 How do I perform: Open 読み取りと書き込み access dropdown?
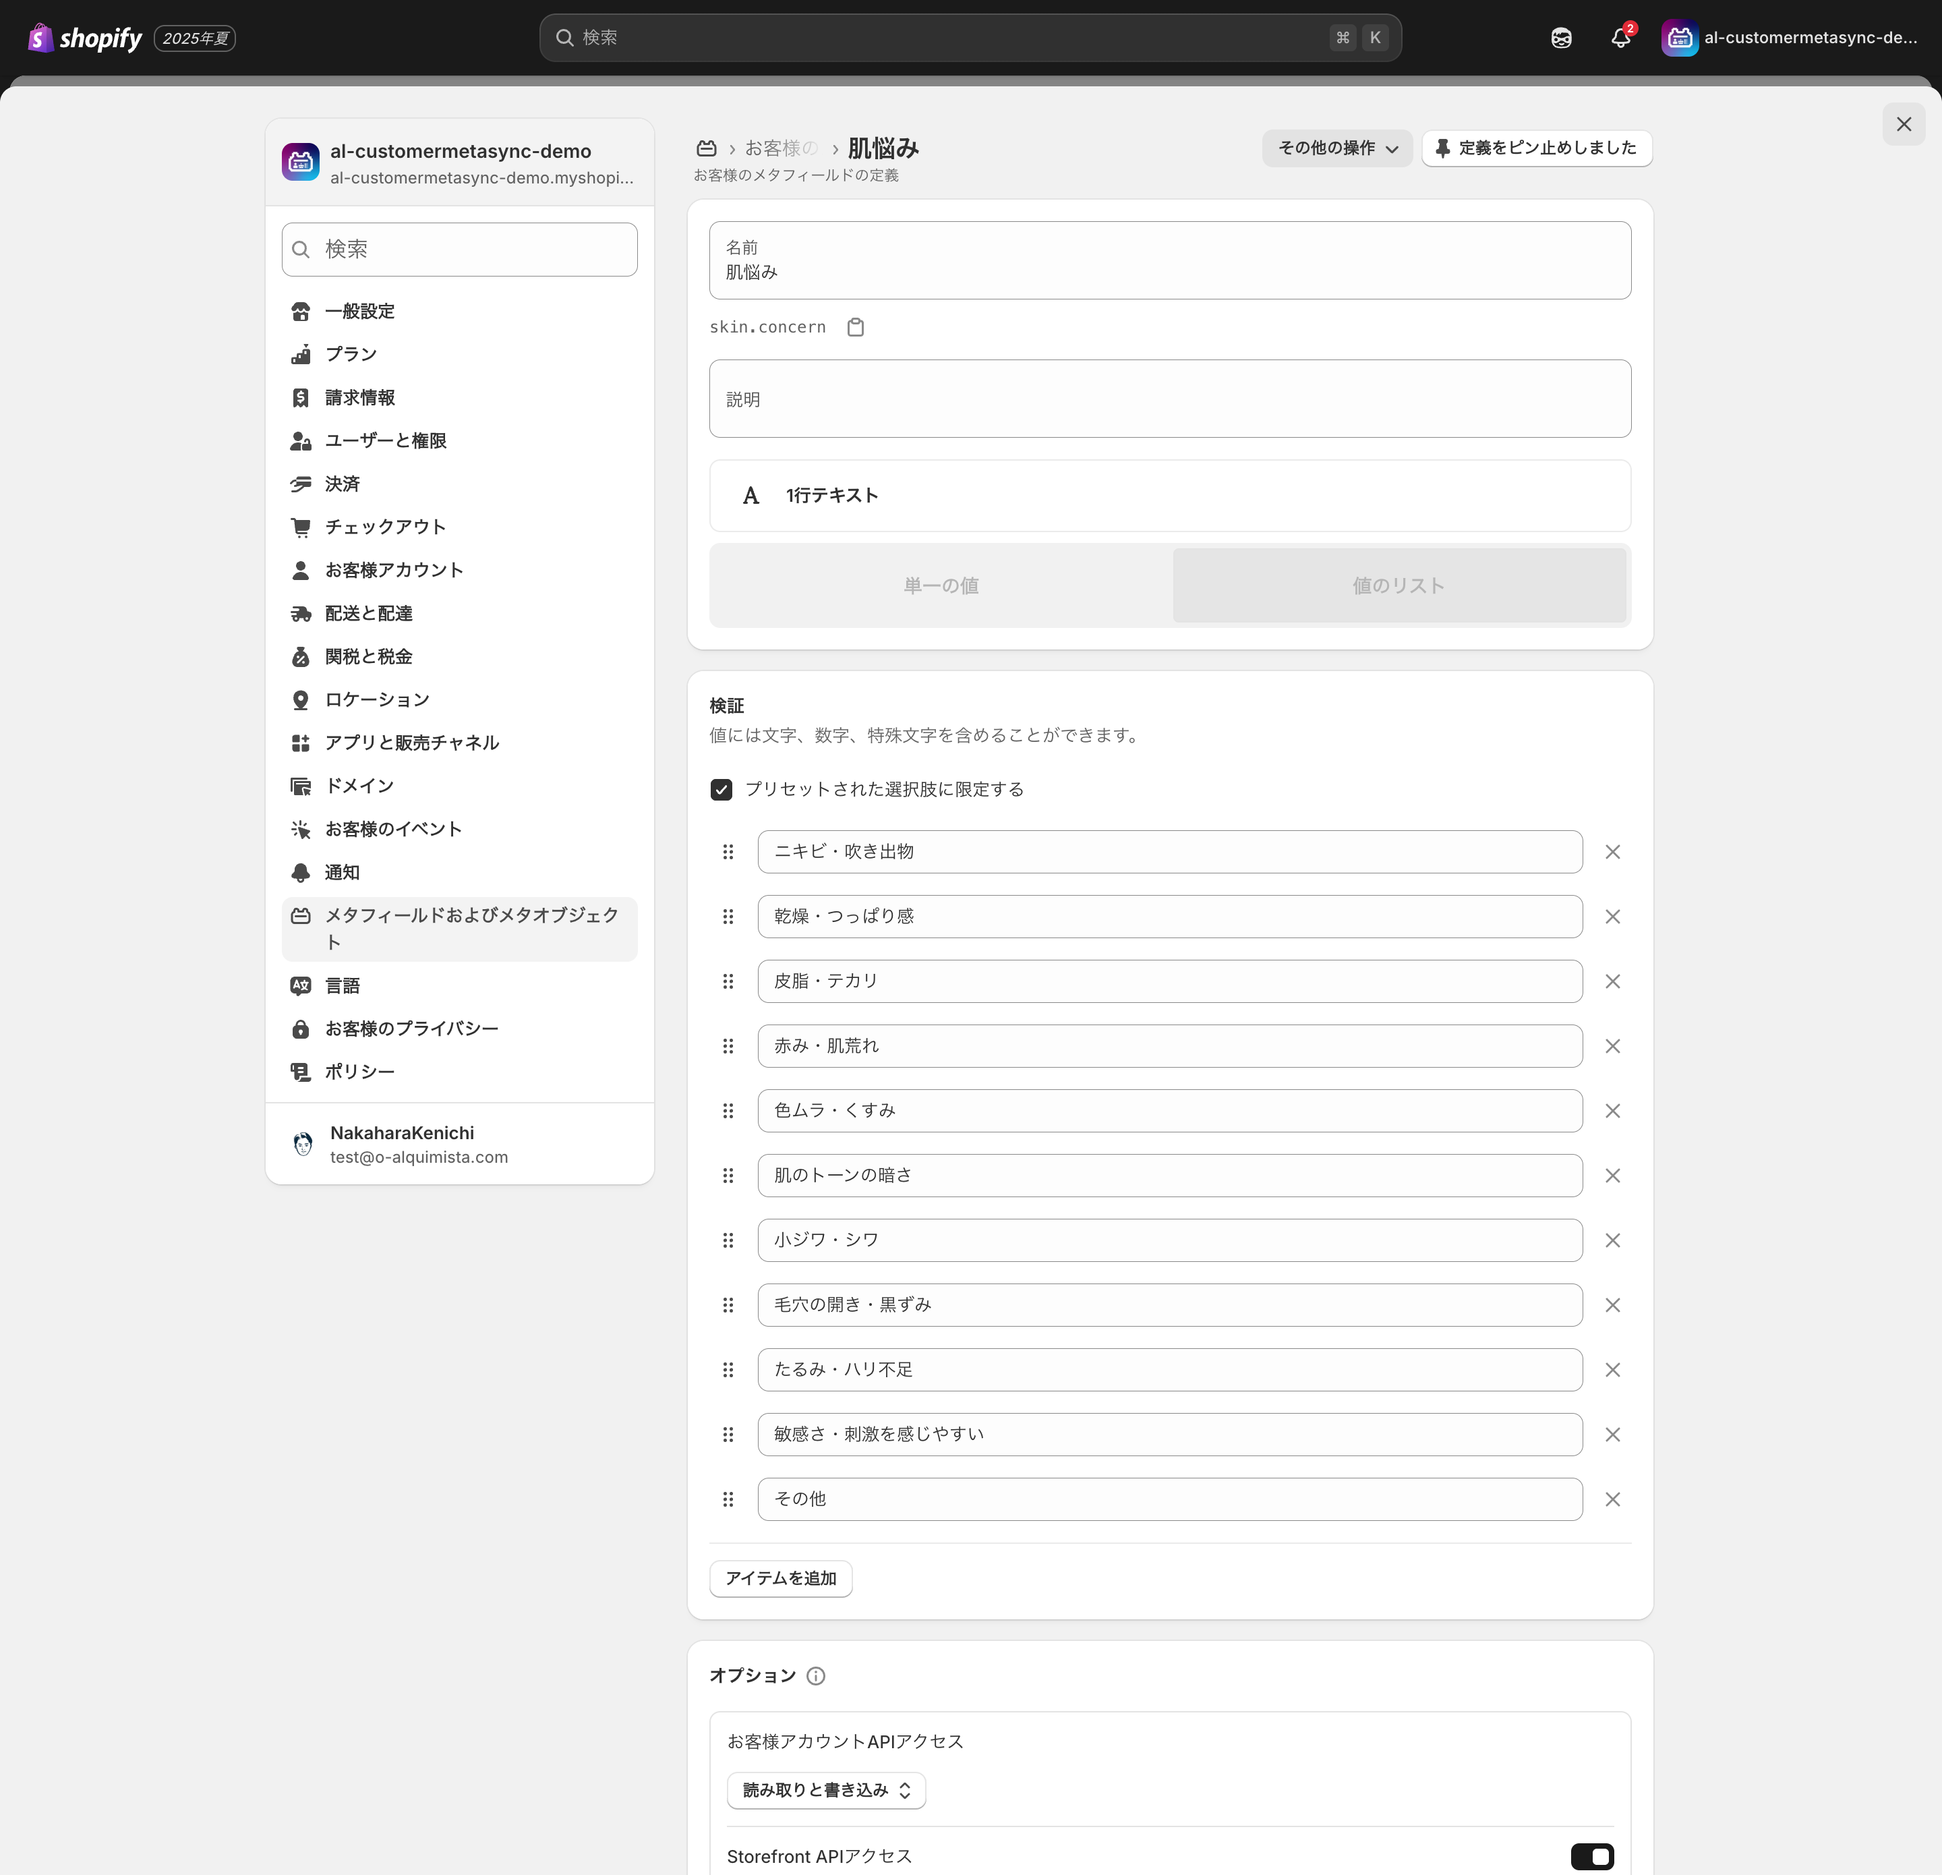click(x=826, y=1790)
